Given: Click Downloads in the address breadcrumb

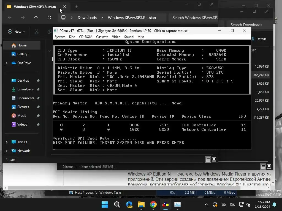Looking at the screenshot, I should point(87,18).
